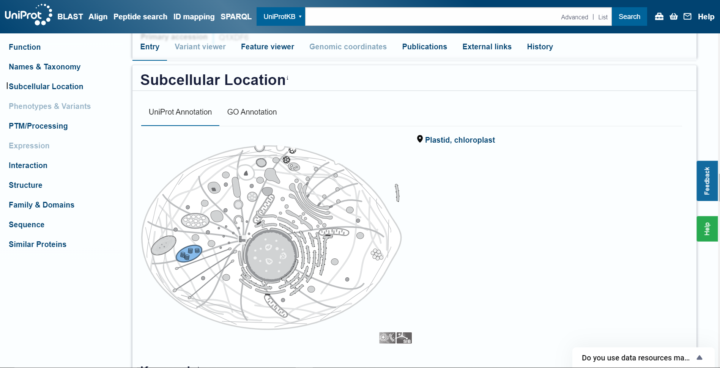Click the SwissBioPics logo under the cell image
The image size is (720, 368).
pos(387,338)
